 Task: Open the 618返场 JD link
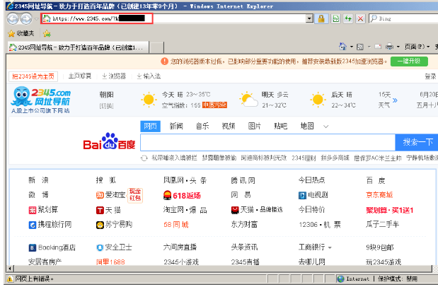pyautogui.click(x=182, y=195)
